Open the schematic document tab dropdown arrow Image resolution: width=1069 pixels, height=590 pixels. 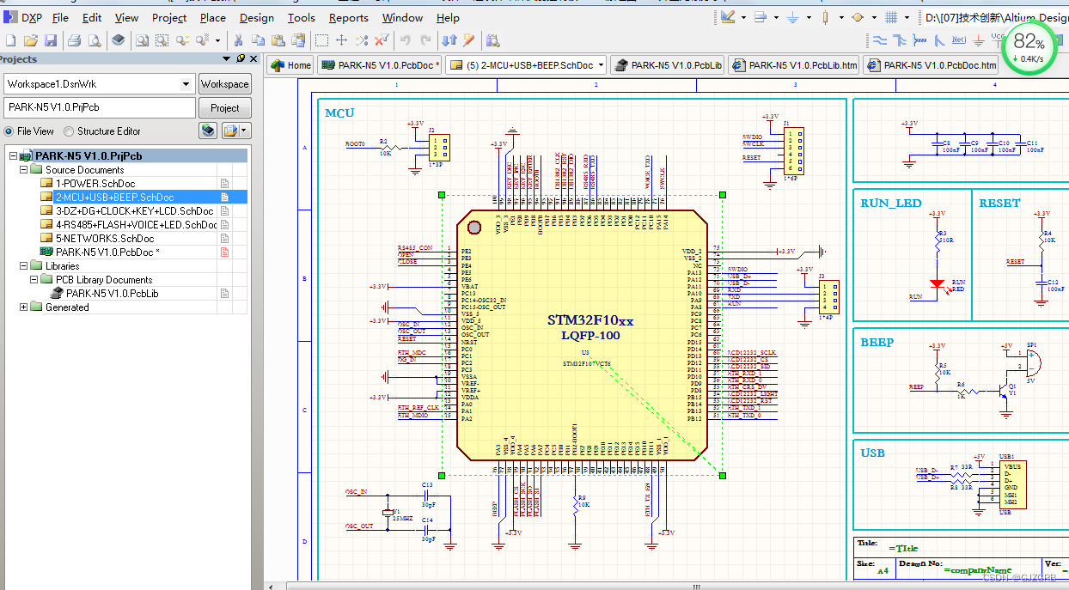point(601,65)
